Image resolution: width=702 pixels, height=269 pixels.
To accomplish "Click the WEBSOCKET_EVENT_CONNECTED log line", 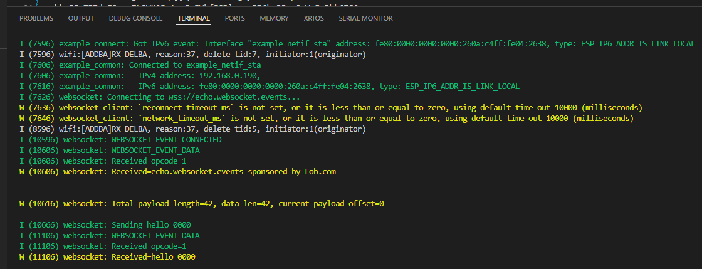I will click(120, 140).
